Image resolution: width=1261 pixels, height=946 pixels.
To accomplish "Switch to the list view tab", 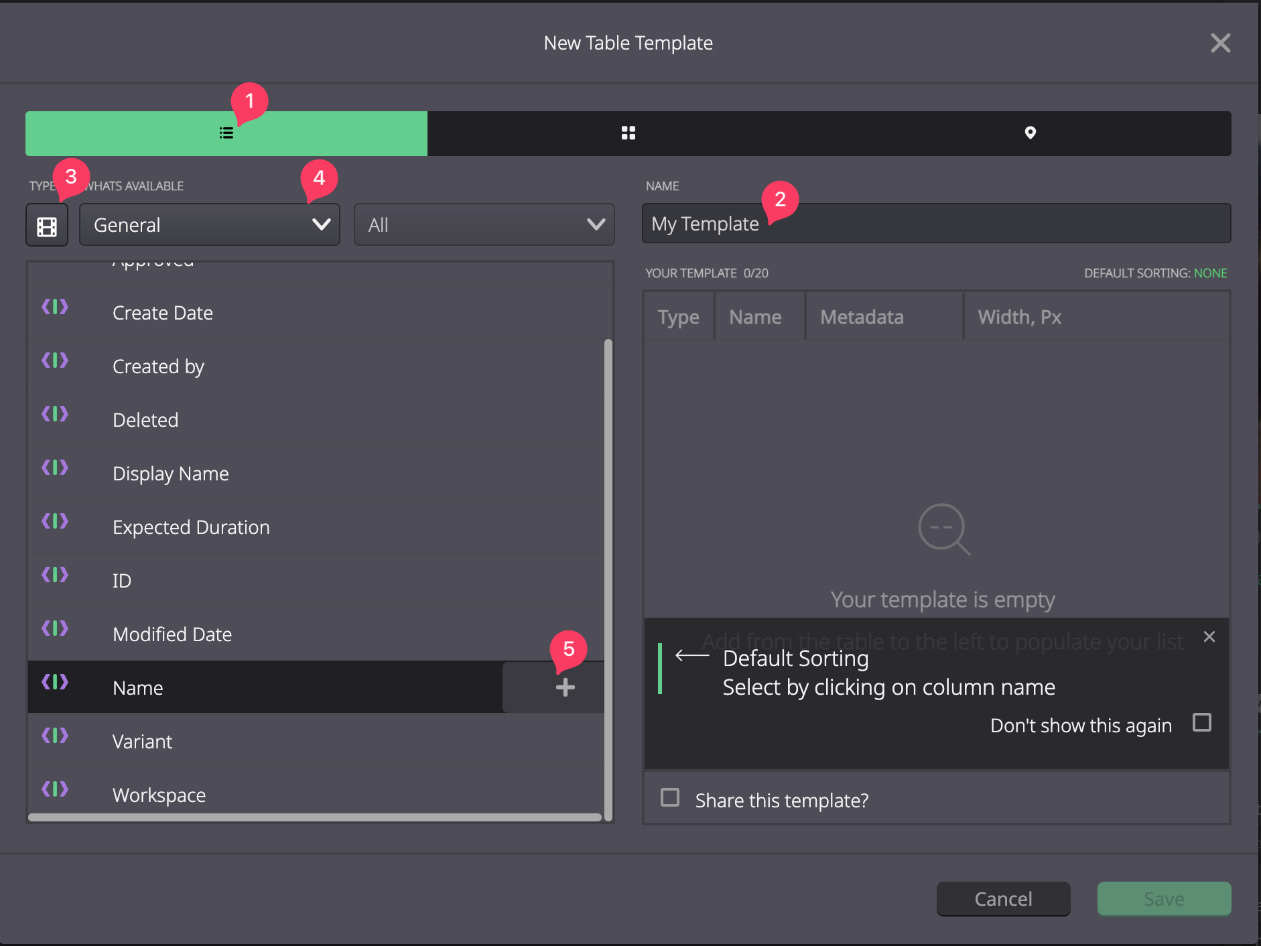I will pyautogui.click(x=226, y=133).
